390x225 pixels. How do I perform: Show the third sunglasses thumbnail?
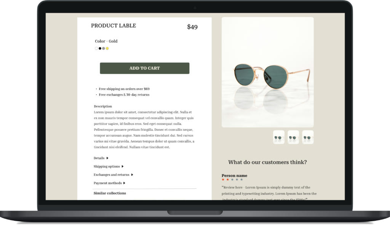pos(308,137)
